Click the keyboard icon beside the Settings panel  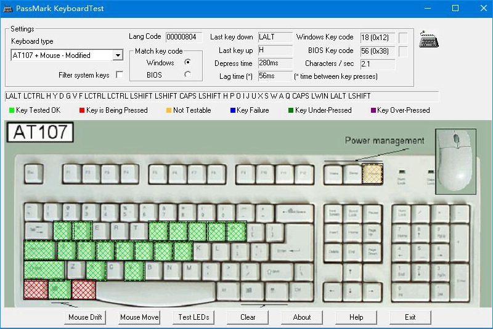429,39
